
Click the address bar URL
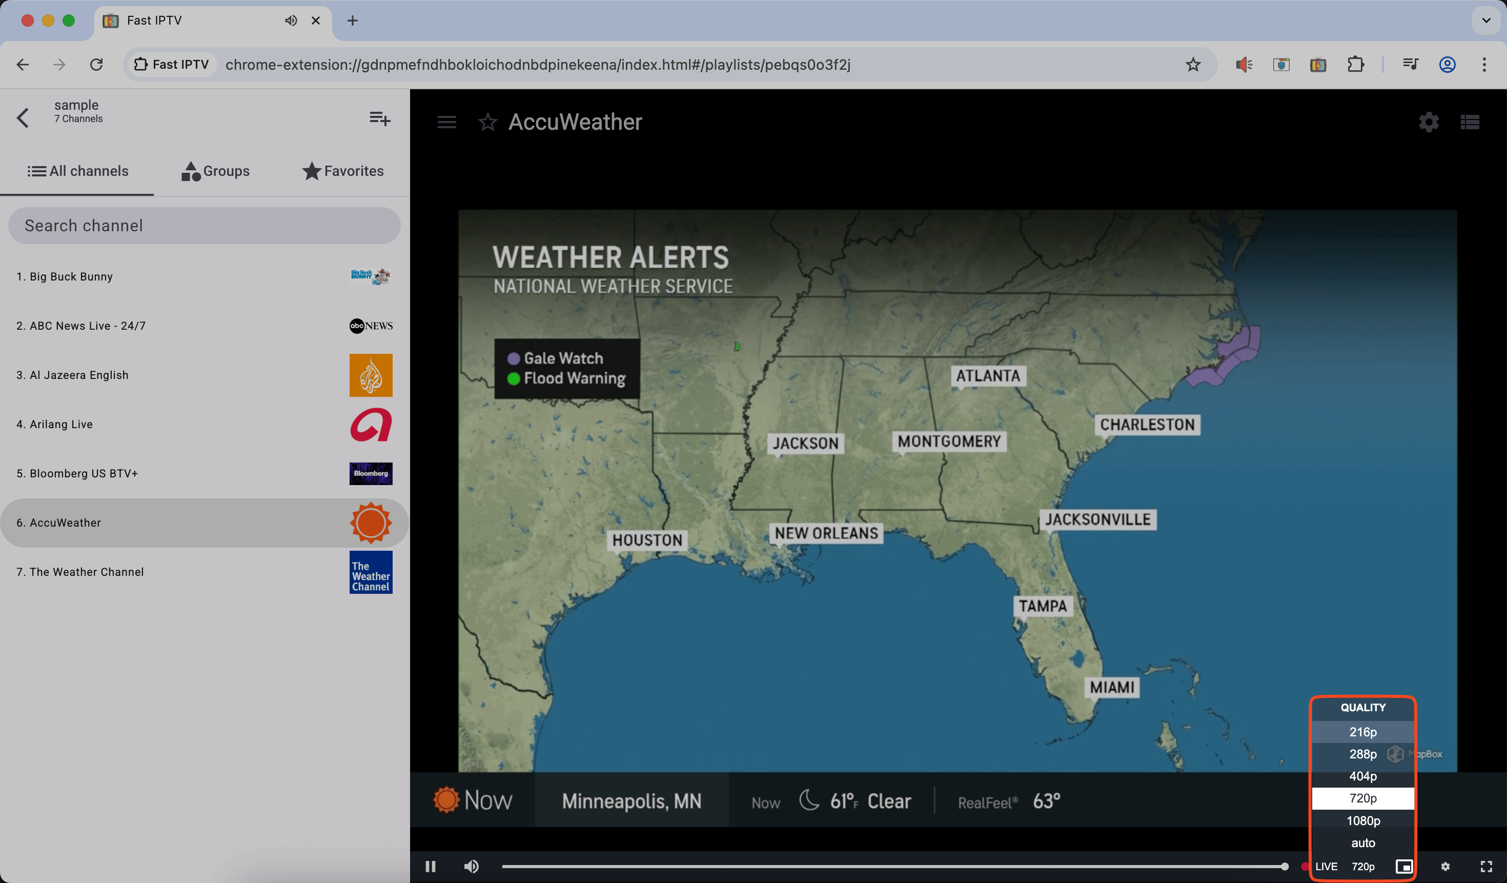538,64
